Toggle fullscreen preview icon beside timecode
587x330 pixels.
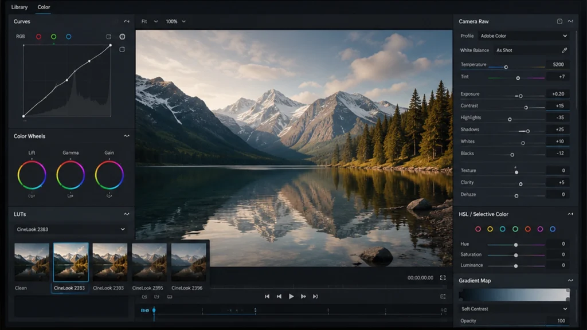coord(443,278)
